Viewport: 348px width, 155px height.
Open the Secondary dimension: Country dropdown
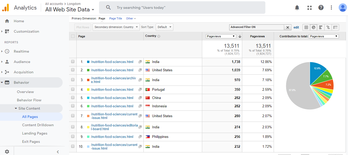116,27
